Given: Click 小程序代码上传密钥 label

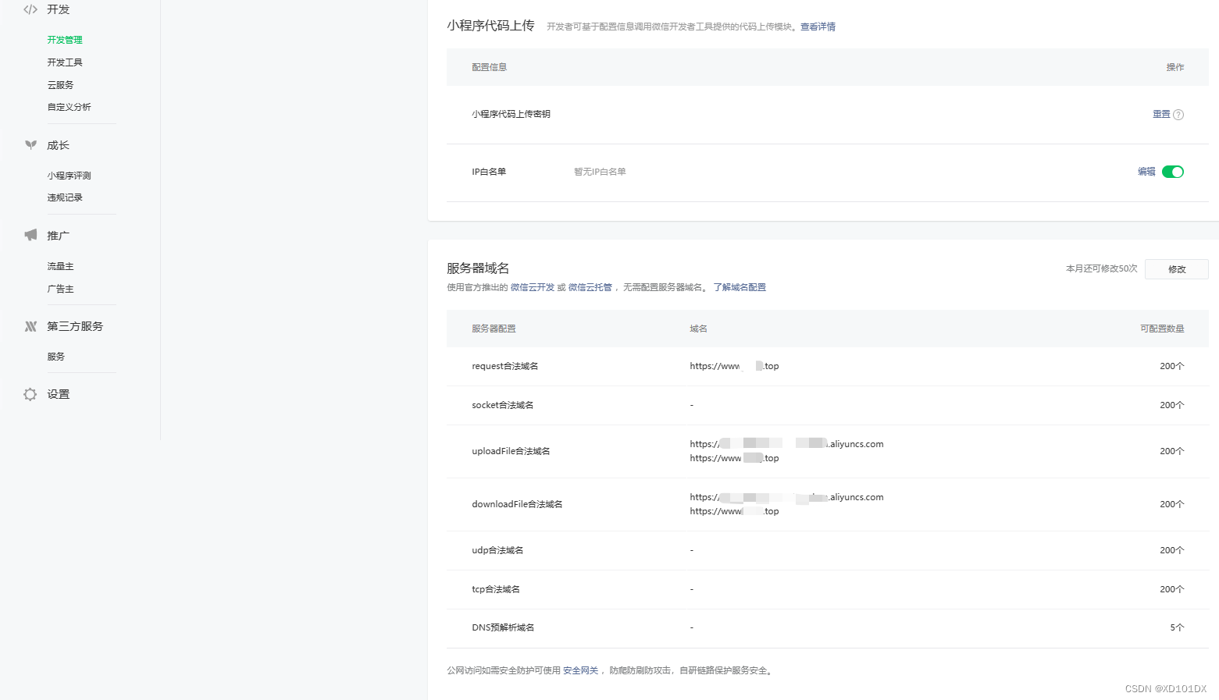Looking at the screenshot, I should click(511, 114).
